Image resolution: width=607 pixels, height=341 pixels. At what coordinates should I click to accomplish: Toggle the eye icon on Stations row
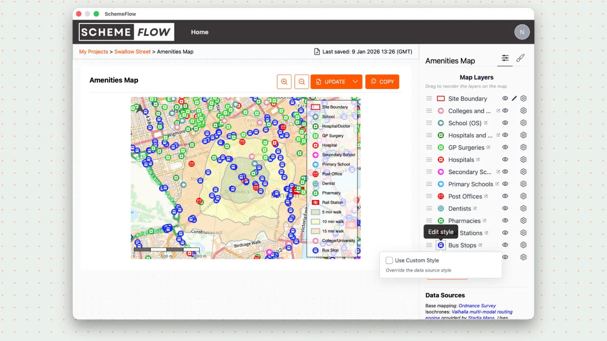pos(505,233)
